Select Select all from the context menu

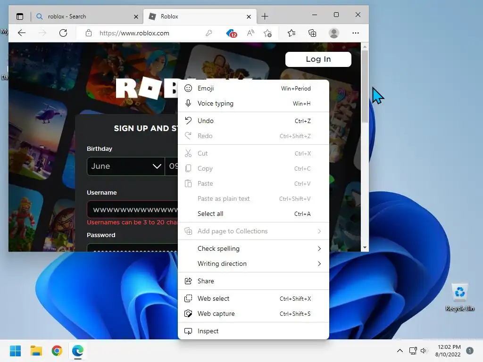click(x=253, y=214)
